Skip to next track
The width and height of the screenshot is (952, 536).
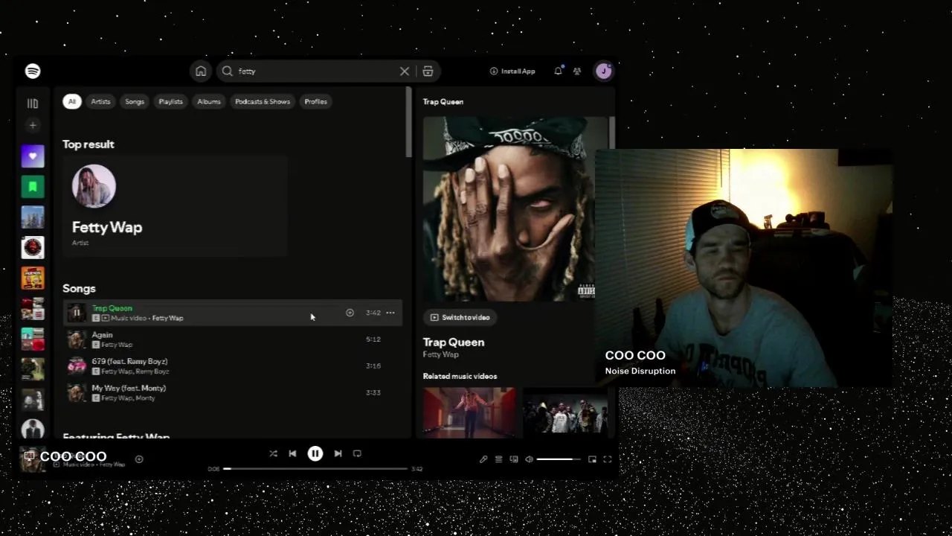pyautogui.click(x=338, y=453)
